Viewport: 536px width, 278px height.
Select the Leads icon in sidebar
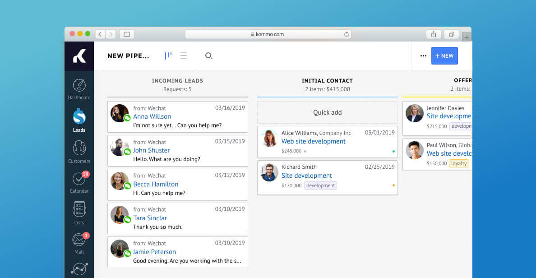coord(79,120)
